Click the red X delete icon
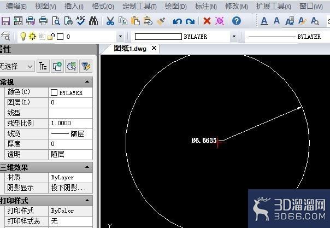This screenshot has height=228, width=330. (x=207, y=21)
